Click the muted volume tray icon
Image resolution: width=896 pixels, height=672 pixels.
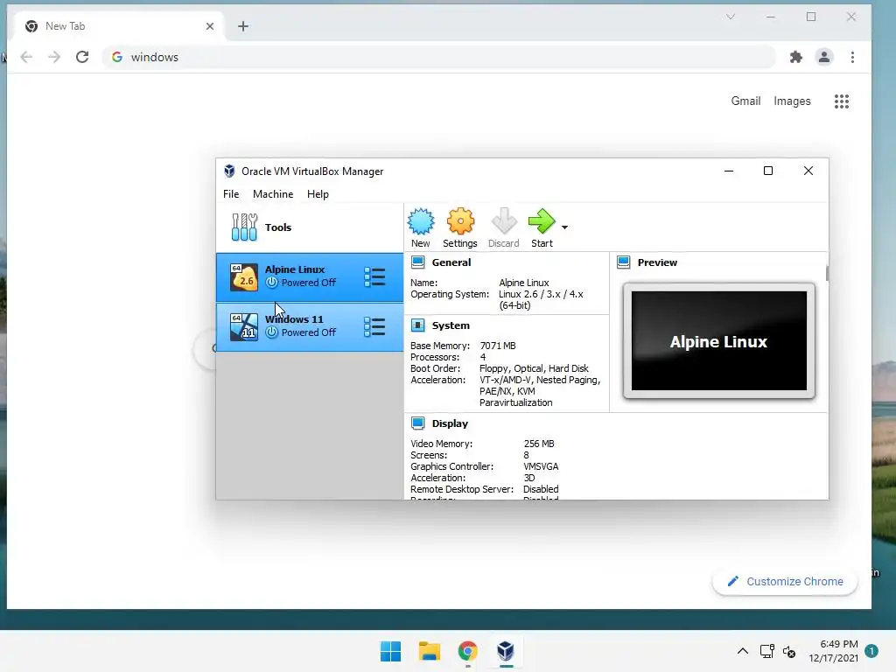(x=789, y=651)
